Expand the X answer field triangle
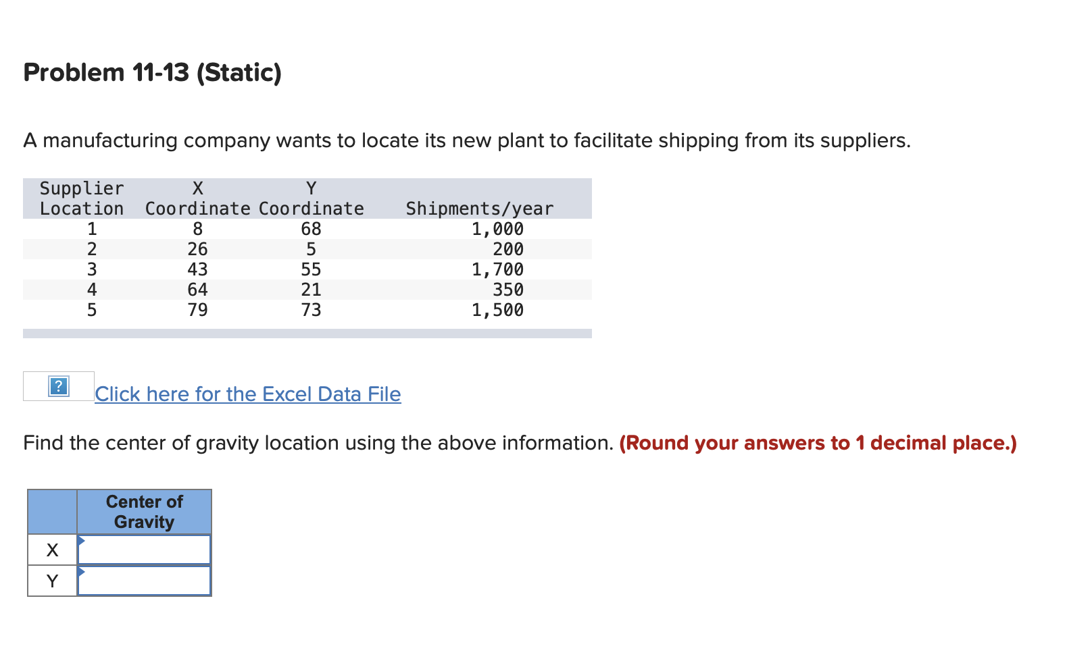The image size is (1092, 663). point(82,540)
